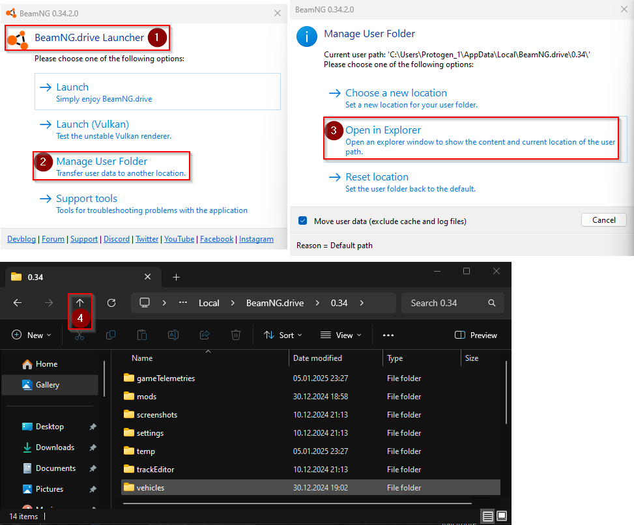The width and height of the screenshot is (634, 525).
Task: Expand the Sort dropdown
Action: 283,335
